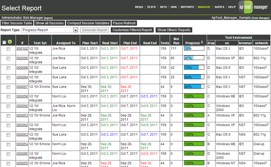Sort by the Plan End column header
Viewport: 271px width, 167px height.
pos(130,43)
